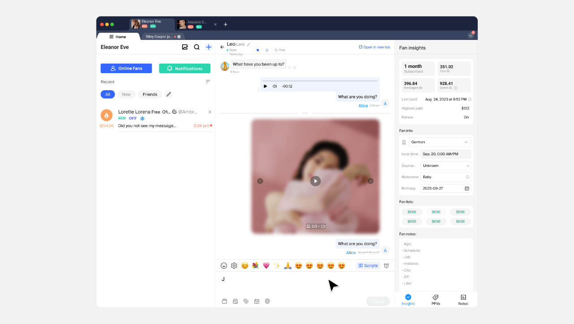Viewport: 574px width, 324px height.
Task: Open the Source dropdown showing Unknown
Action: pos(446,166)
